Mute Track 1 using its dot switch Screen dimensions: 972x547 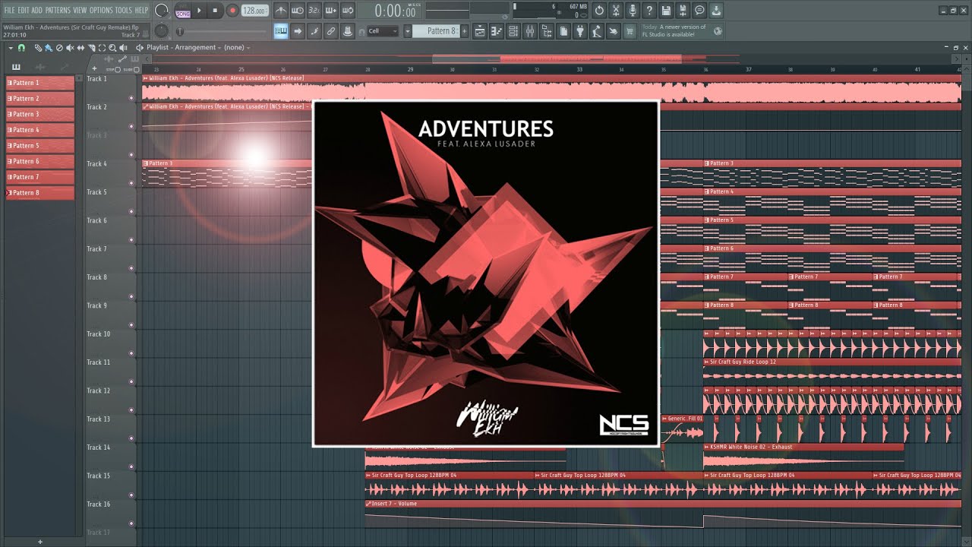(131, 98)
